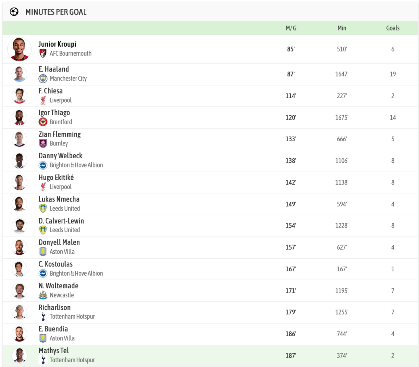Viewport: 419px width, 367px height.
Task: Open the Hugo Ekitiké player link
Action: pos(56,178)
